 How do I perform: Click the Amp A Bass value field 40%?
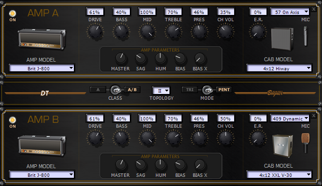(121, 12)
